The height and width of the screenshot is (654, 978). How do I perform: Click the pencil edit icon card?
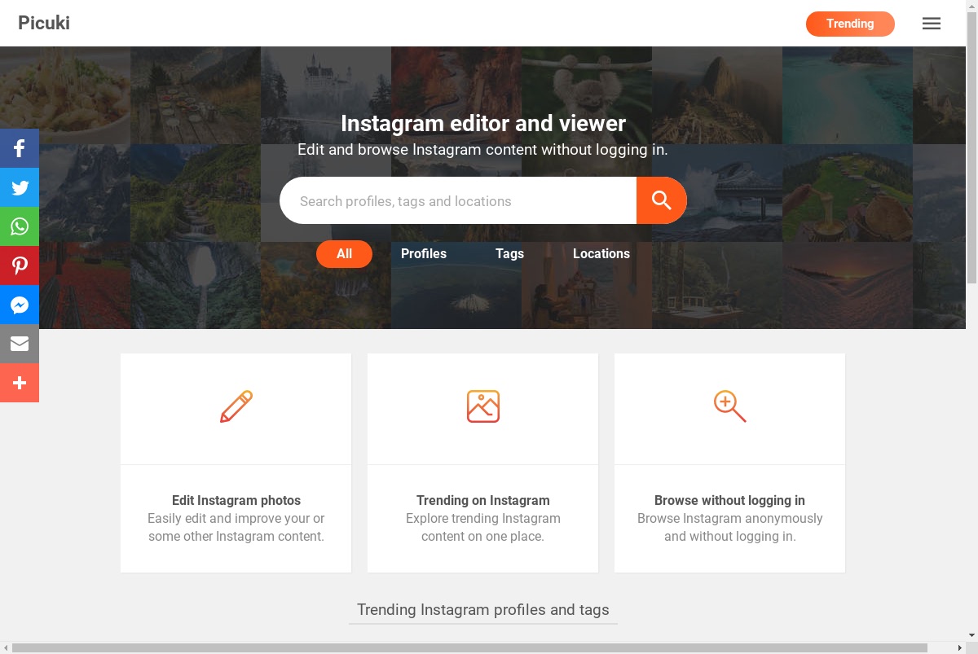pyautogui.click(x=236, y=406)
